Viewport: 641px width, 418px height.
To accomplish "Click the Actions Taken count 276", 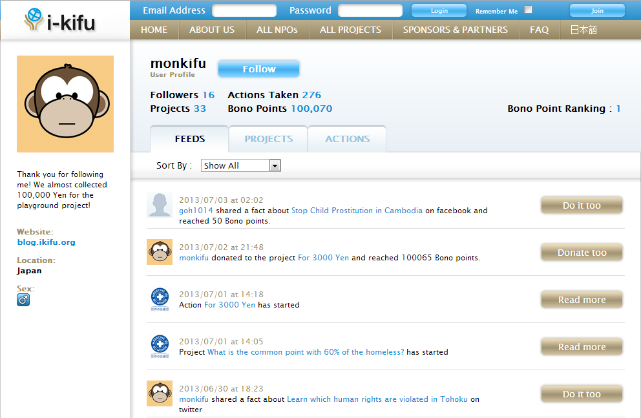I will [x=311, y=95].
